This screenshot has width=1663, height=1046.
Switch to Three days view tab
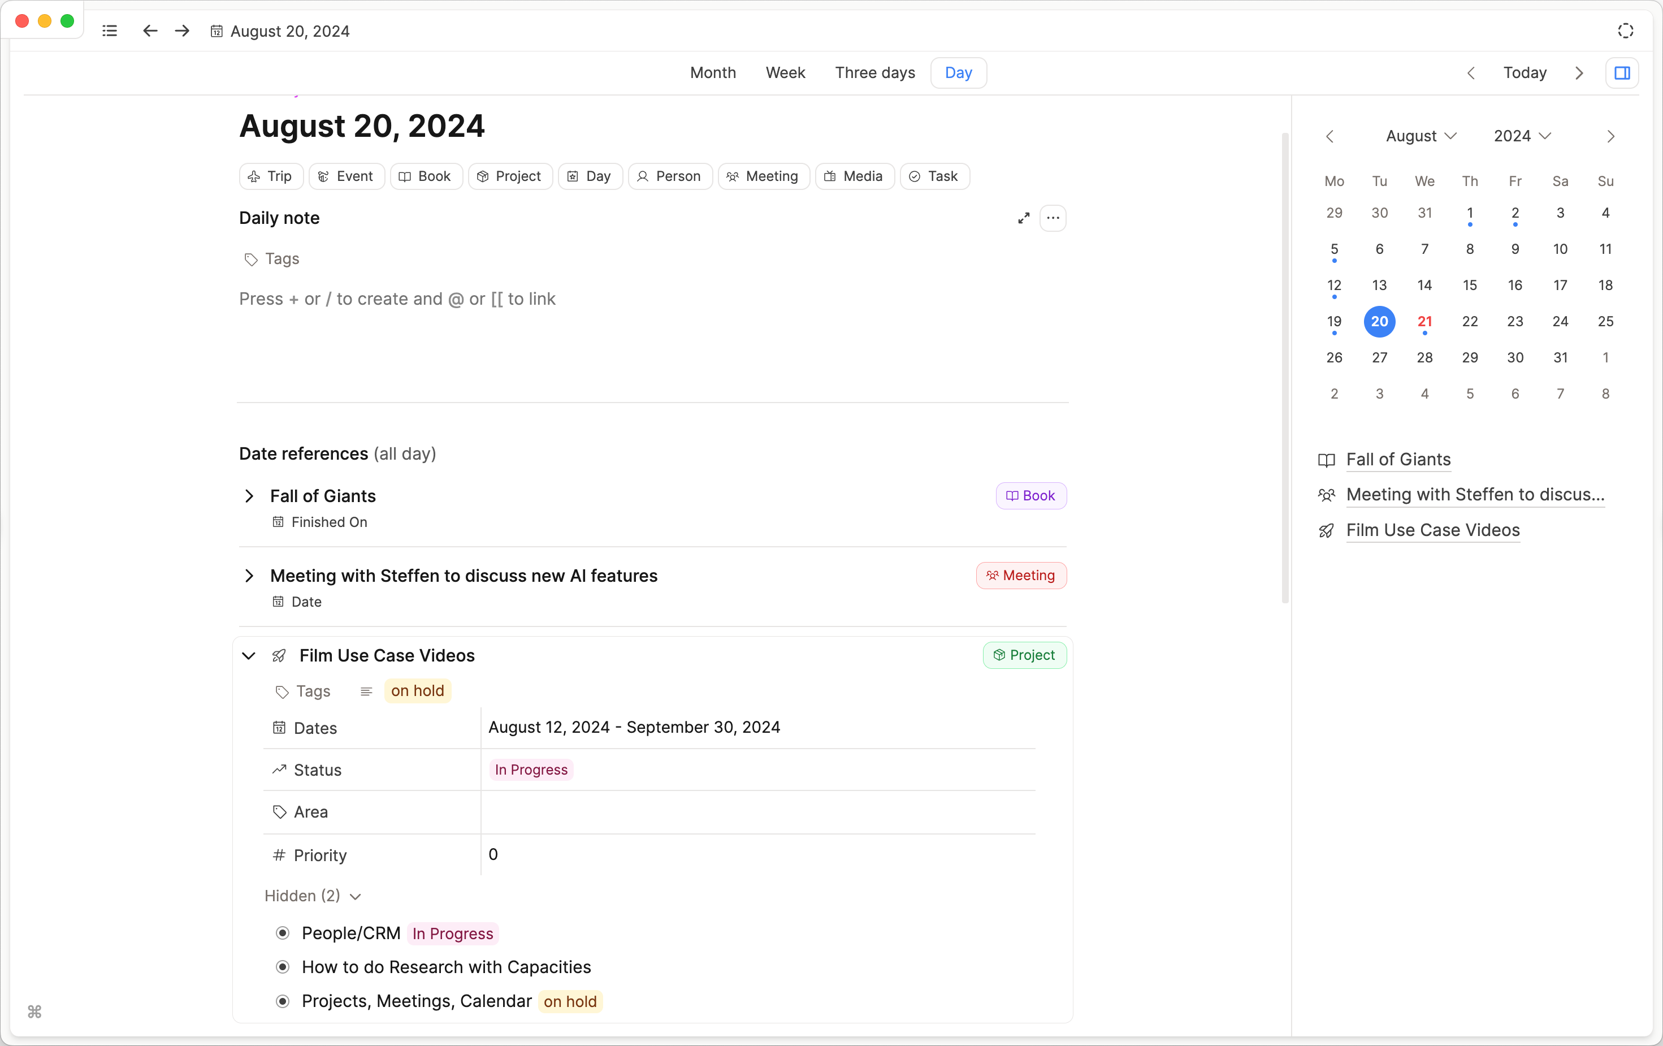(x=874, y=72)
